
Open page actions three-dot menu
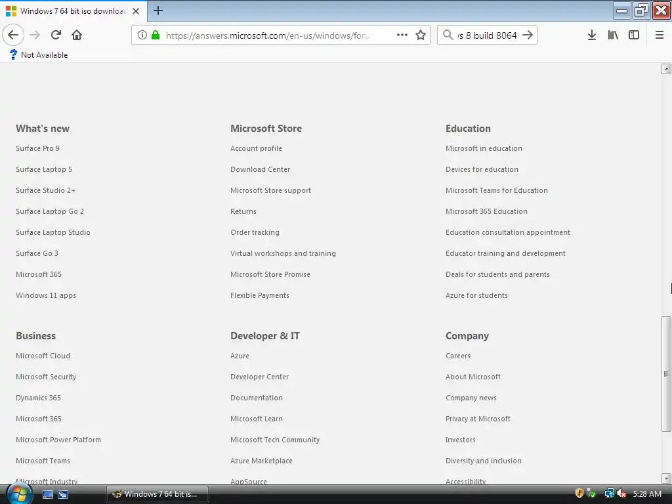(x=402, y=35)
